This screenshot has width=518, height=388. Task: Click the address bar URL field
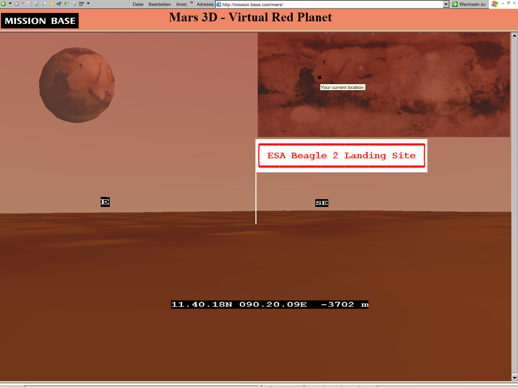332,5
